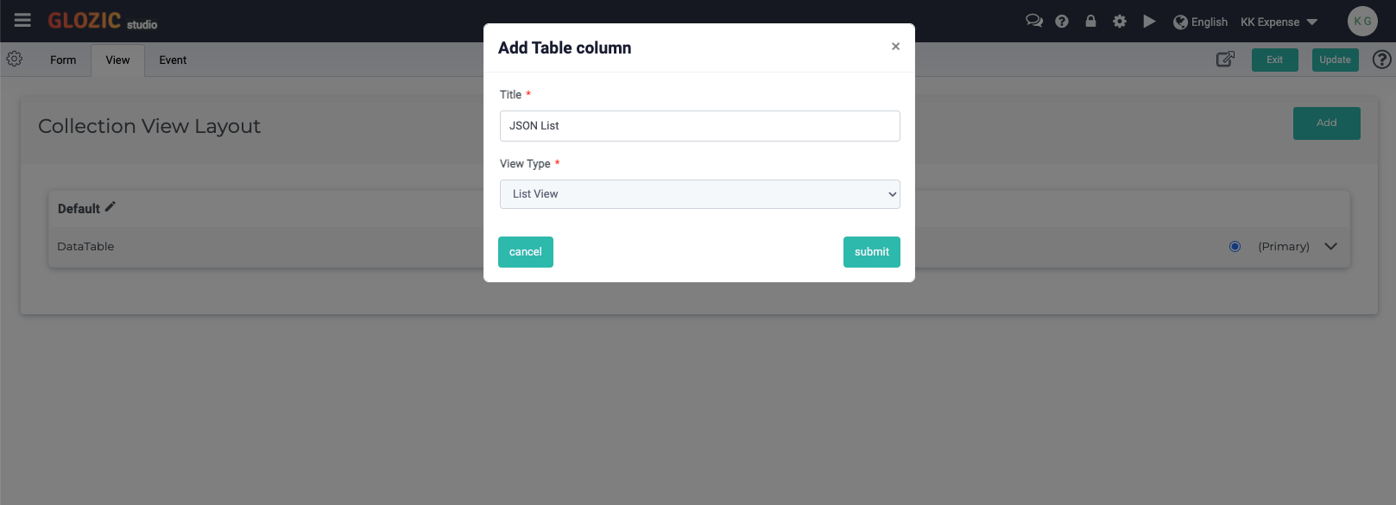This screenshot has width=1396, height=505.
Task: Click the gear icon beside Form tab
Action: 15,59
